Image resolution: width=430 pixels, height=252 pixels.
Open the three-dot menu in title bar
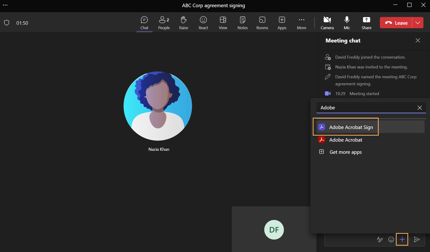[5, 5]
